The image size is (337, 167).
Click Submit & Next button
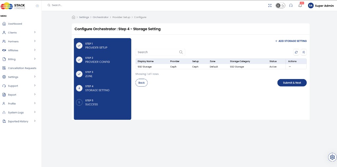click(x=292, y=83)
